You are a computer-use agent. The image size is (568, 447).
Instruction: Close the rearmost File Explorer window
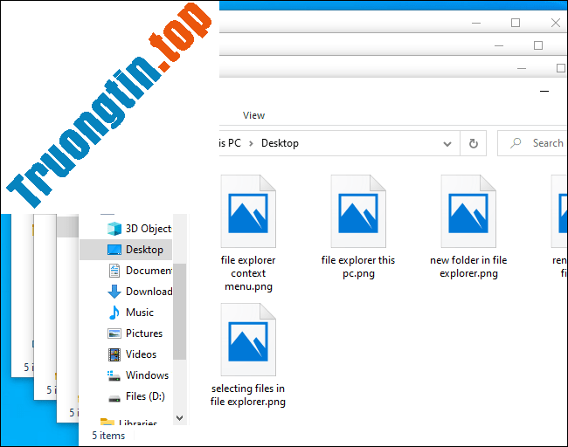coord(555,23)
